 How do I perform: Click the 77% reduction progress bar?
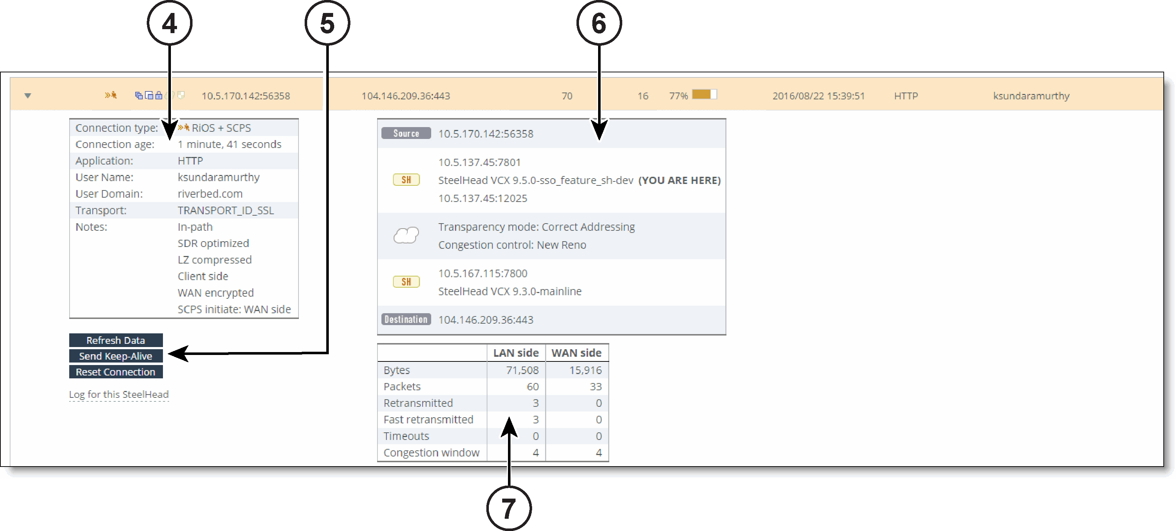pyautogui.click(x=704, y=95)
